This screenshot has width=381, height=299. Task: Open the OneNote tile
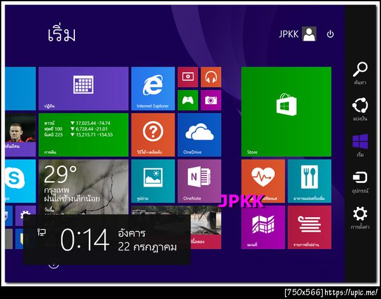pyautogui.click(x=199, y=181)
